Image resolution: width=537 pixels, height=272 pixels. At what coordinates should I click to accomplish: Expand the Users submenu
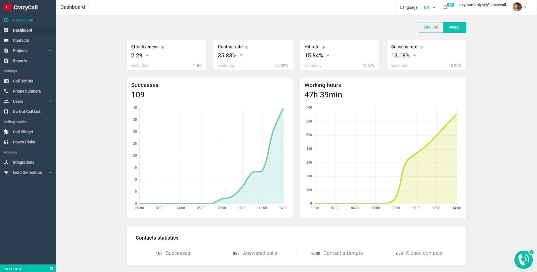click(50, 101)
